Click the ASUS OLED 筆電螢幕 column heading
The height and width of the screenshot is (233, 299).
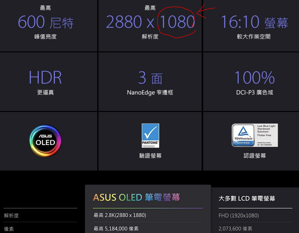click(x=137, y=197)
